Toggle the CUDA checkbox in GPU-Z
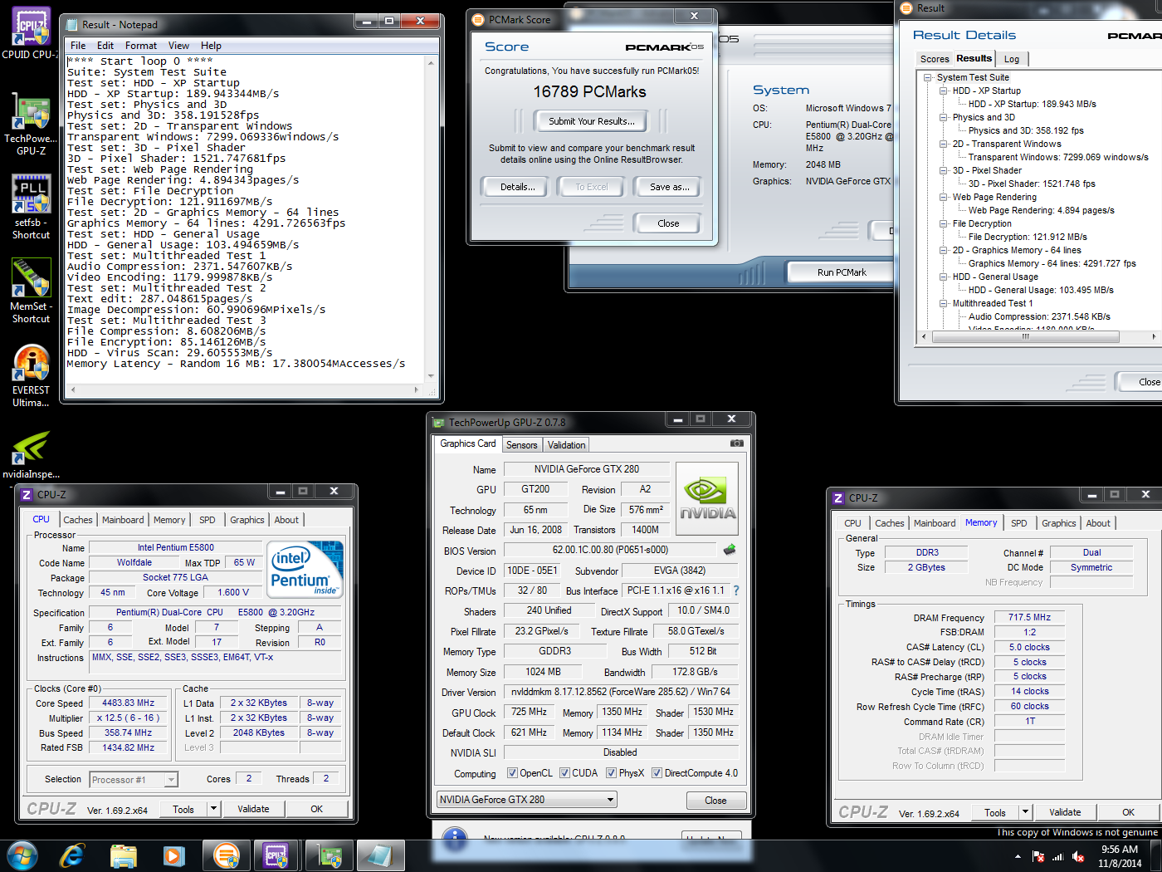Image resolution: width=1162 pixels, height=872 pixels. (564, 773)
